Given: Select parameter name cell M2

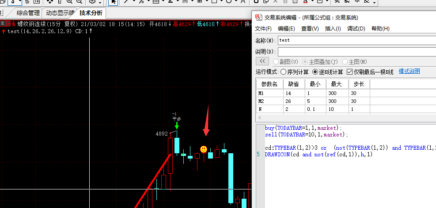Looking at the screenshot, I should click(270, 101).
